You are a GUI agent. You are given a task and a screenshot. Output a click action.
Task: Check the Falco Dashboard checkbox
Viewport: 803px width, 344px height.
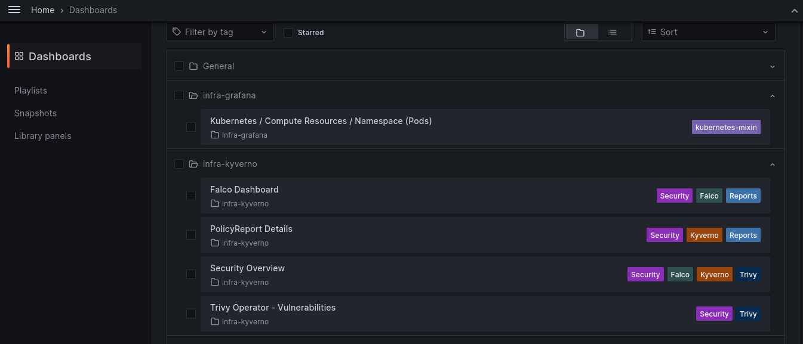click(x=191, y=196)
